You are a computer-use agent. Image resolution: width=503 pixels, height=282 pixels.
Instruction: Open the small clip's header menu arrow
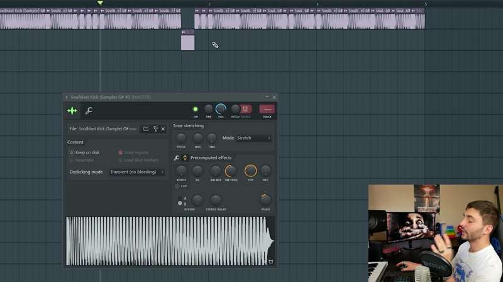tap(184, 33)
